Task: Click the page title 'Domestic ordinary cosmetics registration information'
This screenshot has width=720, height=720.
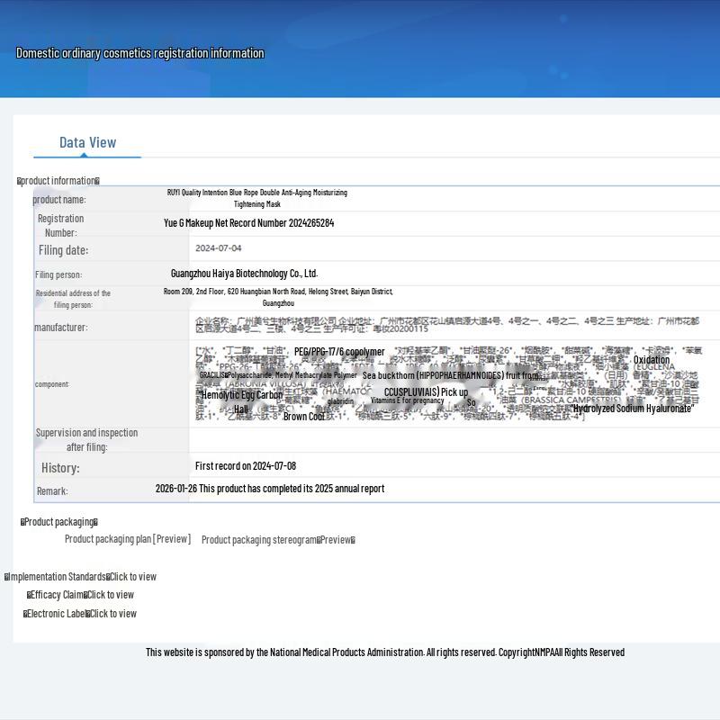Action: (x=140, y=53)
